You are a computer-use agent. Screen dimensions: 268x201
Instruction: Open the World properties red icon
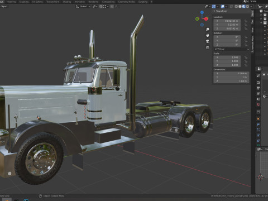click(258, 104)
